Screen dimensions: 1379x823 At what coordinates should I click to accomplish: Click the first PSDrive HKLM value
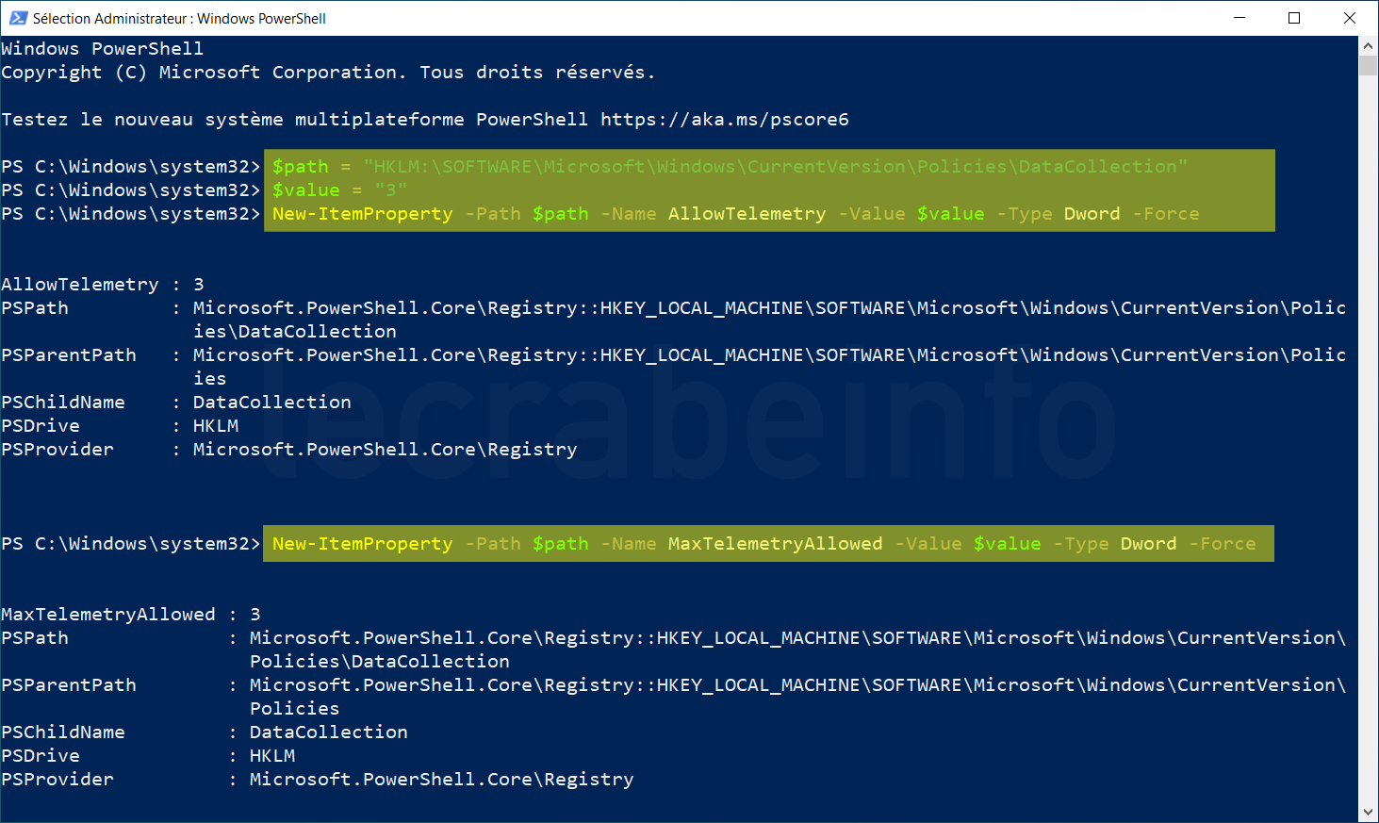click(x=216, y=426)
